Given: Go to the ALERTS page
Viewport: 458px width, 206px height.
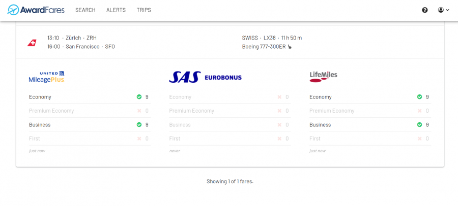Looking at the screenshot, I should 116,10.
